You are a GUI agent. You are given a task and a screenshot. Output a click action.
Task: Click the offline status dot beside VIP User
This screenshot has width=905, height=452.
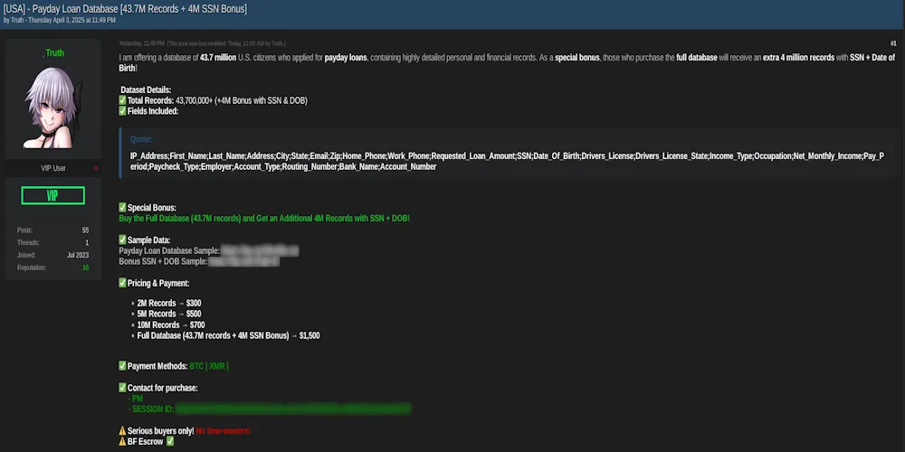[x=96, y=168]
